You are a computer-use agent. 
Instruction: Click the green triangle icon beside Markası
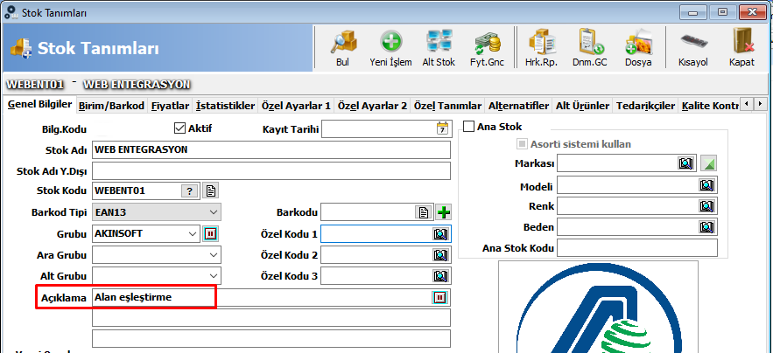tap(708, 163)
